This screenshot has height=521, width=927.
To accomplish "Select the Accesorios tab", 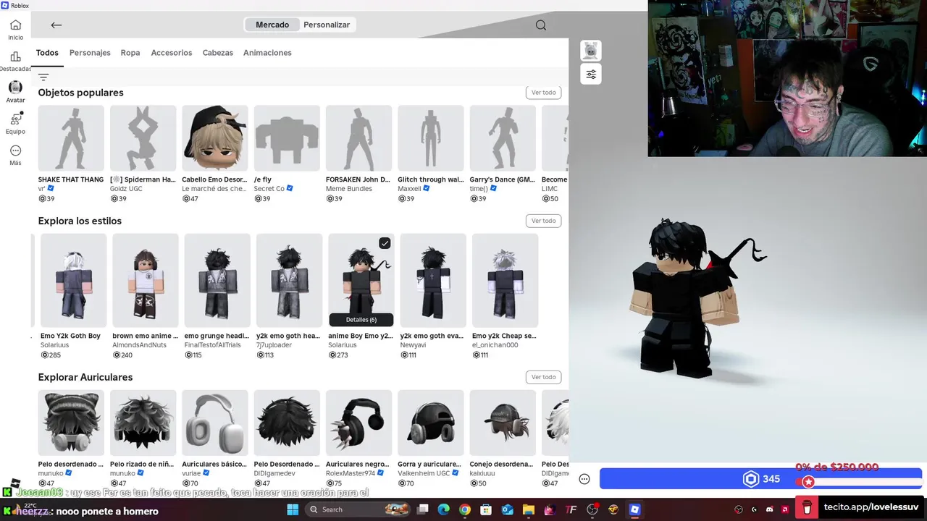I will pos(172,53).
